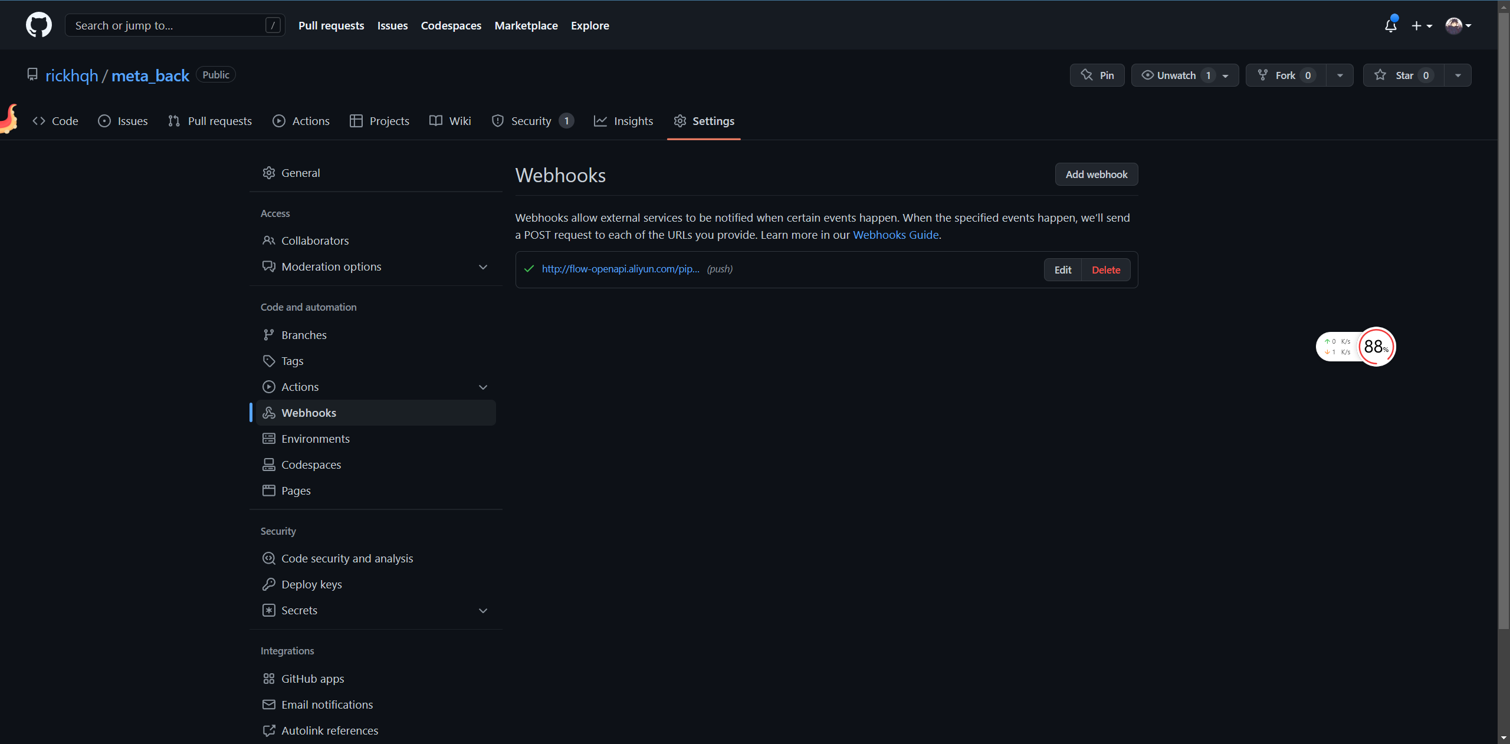
Task: Switch to the repository Actions tab
Action: 301,121
